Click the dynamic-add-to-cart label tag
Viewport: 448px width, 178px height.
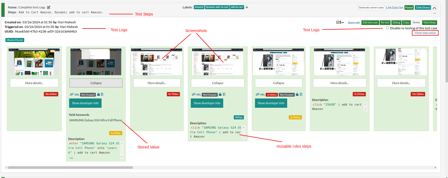(217, 7)
